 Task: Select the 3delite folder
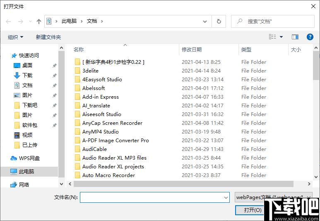pyautogui.click(x=90, y=71)
